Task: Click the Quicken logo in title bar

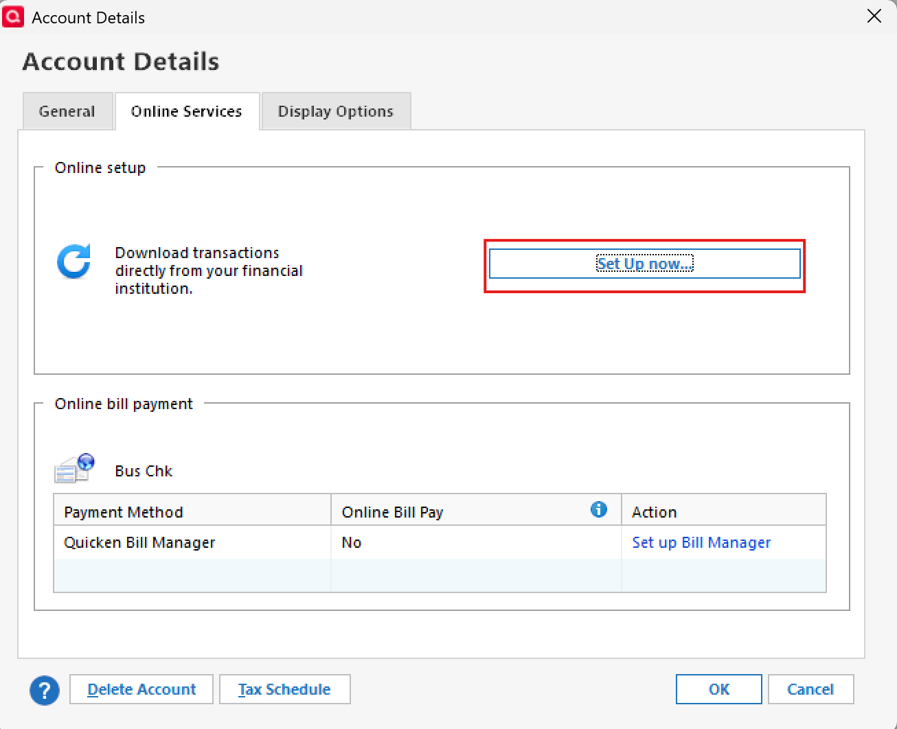Action: pos(13,16)
